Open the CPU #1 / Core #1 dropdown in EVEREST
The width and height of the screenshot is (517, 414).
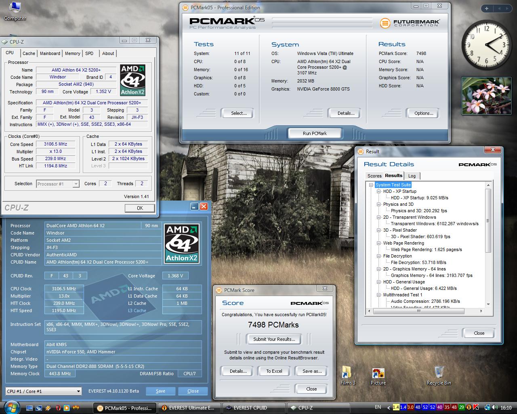coord(44,391)
